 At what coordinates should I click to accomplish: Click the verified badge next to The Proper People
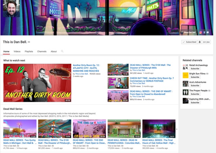coord(209,91)
